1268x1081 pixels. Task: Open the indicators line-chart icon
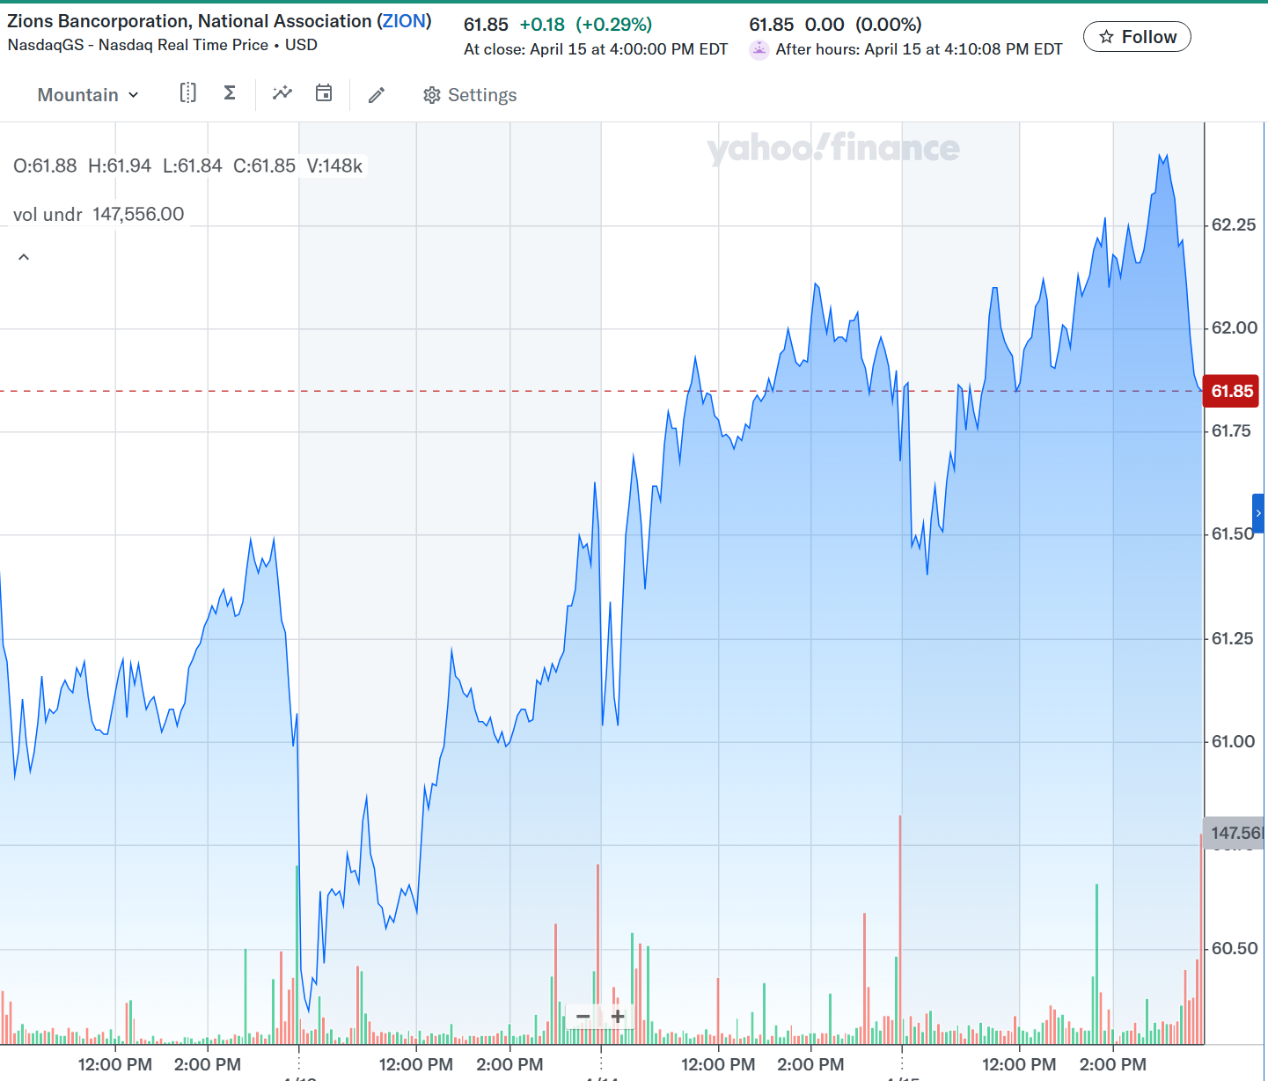(x=282, y=93)
